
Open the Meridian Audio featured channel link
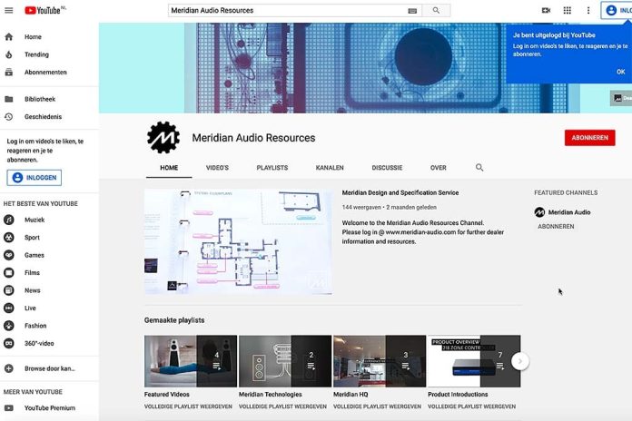569,212
